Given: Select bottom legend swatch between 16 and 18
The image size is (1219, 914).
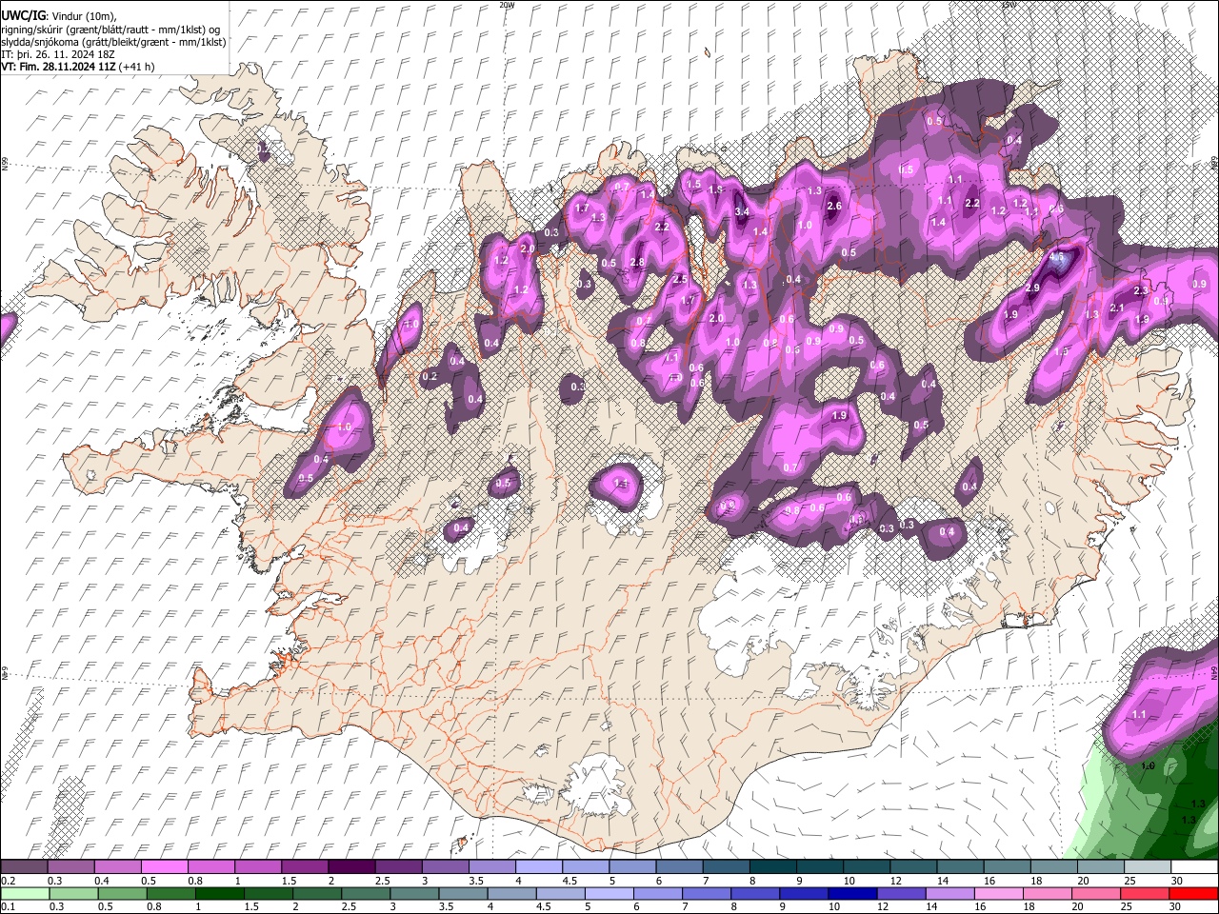Looking at the screenshot, I should [1000, 893].
